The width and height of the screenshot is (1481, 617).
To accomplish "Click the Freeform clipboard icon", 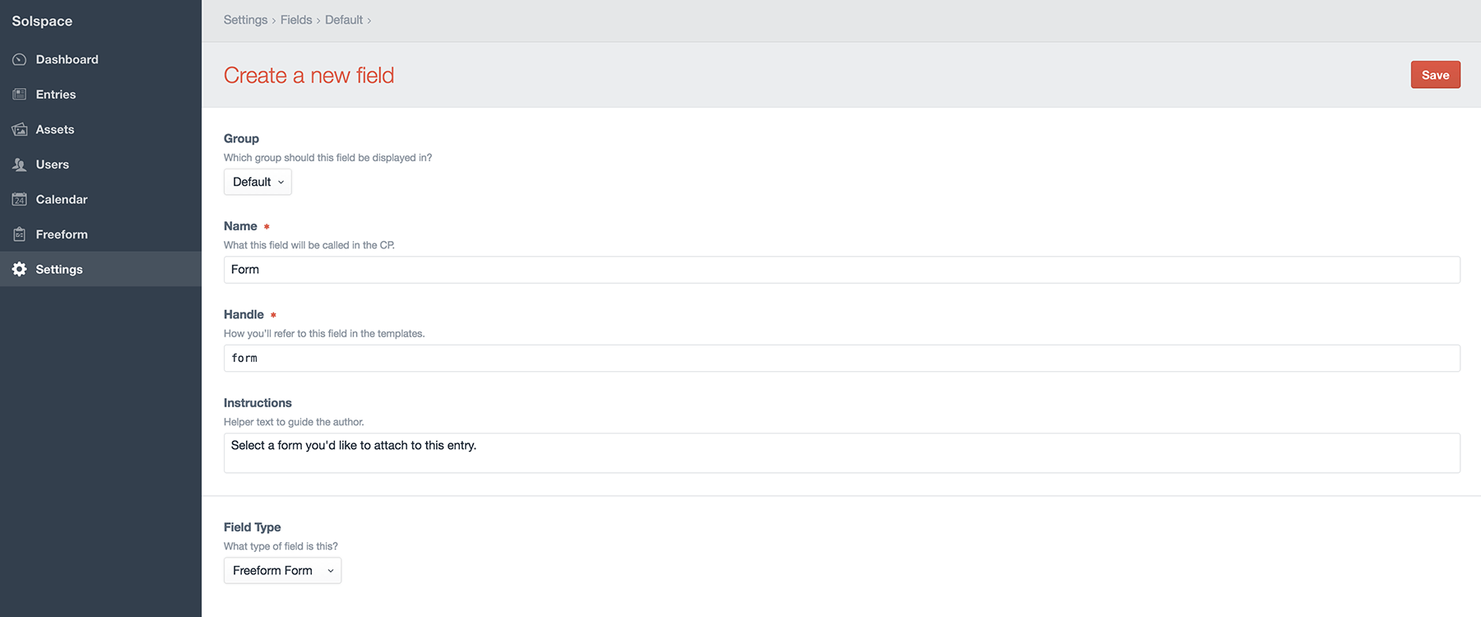I will coord(20,234).
